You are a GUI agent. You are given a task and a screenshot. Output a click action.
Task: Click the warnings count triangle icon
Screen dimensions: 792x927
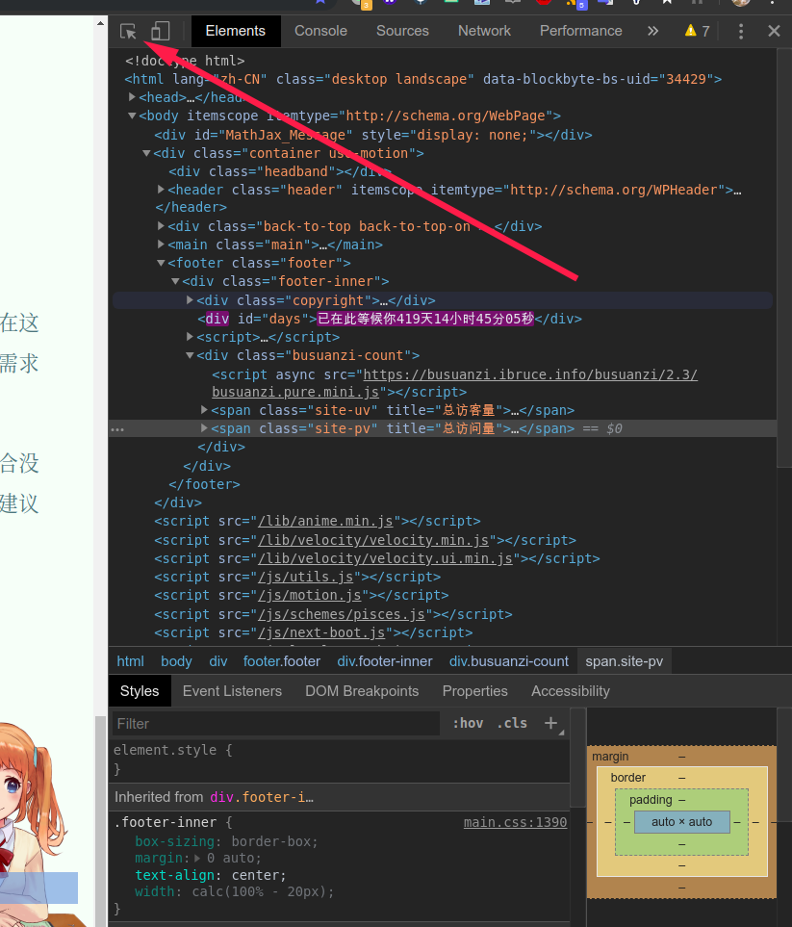click(690, 31)
